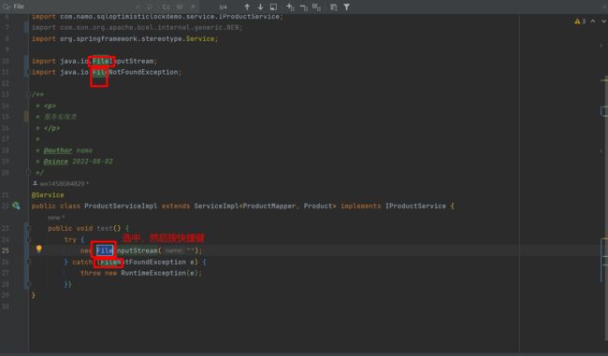This screenshot has width=608, height=356.
Task: Toggle multi-line search mode icon
Action: click(x=334, y=7)
